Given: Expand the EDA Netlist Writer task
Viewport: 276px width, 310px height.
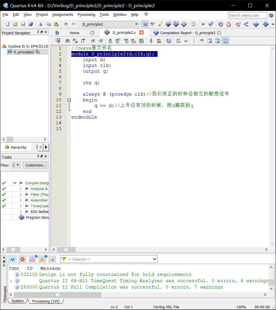Looking at the screenshot, I should [21, 212].
